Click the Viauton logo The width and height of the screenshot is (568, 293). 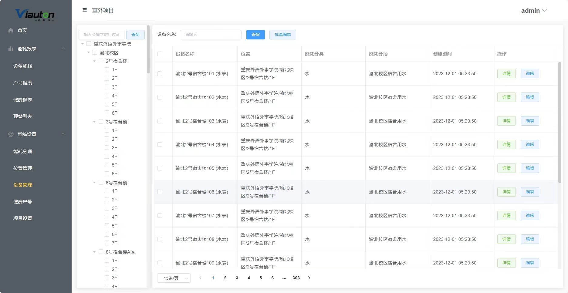pos(35,14)
